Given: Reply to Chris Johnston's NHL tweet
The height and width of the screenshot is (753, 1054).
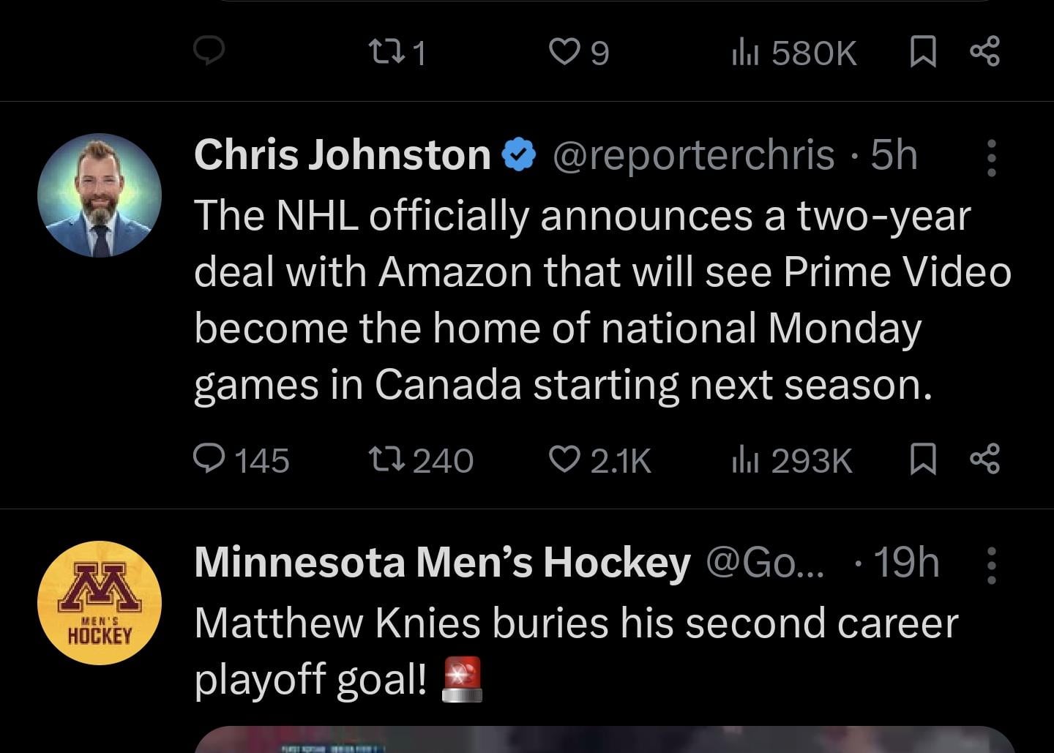Looking at the screenshot, I should point(241,460).
